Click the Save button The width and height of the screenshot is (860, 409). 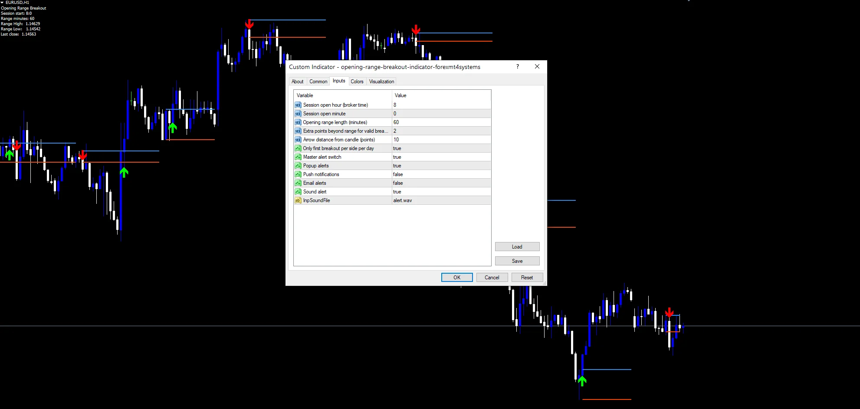point(517,261)
